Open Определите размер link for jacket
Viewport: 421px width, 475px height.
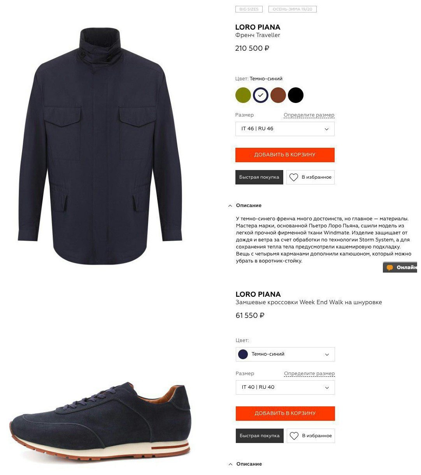click(x=309, y=115)
